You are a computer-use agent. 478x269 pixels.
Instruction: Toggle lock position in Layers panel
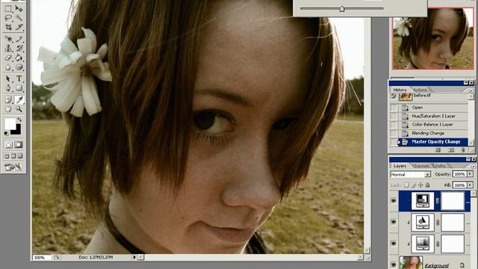pos(420,185)
